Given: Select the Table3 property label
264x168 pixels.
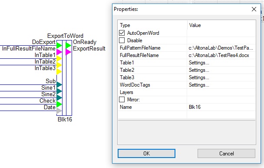Looking at the screenshot, I should 127,77.
